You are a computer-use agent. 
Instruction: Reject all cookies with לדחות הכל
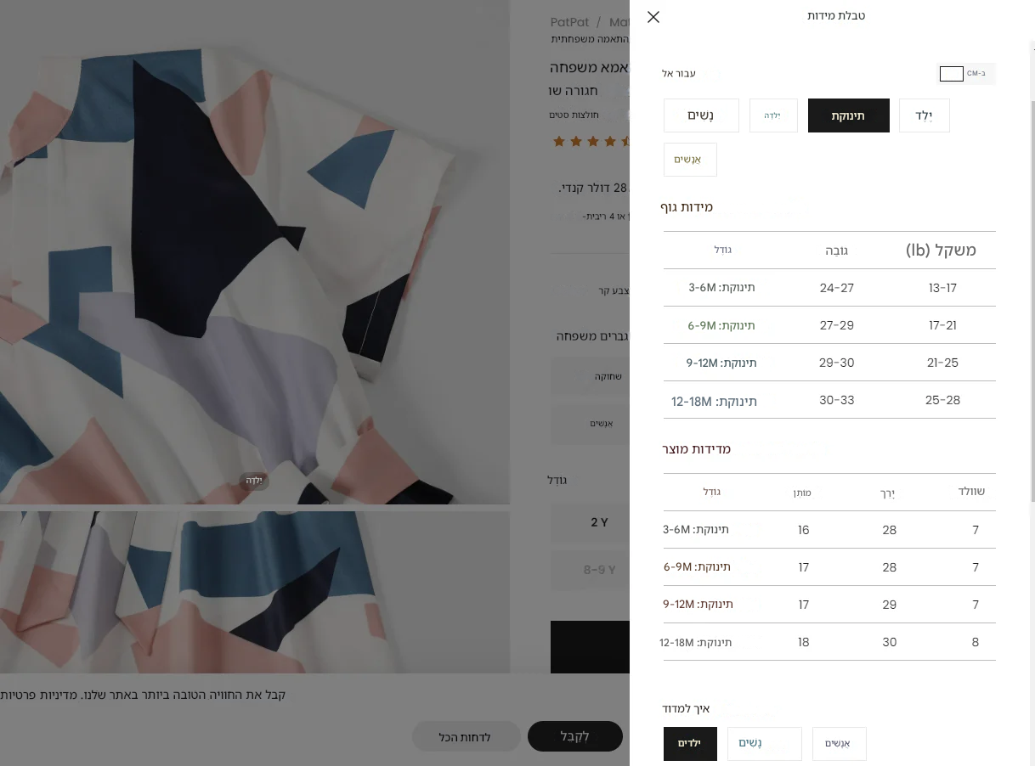466,736
